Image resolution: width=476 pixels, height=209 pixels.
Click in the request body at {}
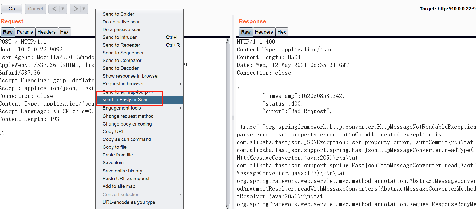[x=2, y=134]
